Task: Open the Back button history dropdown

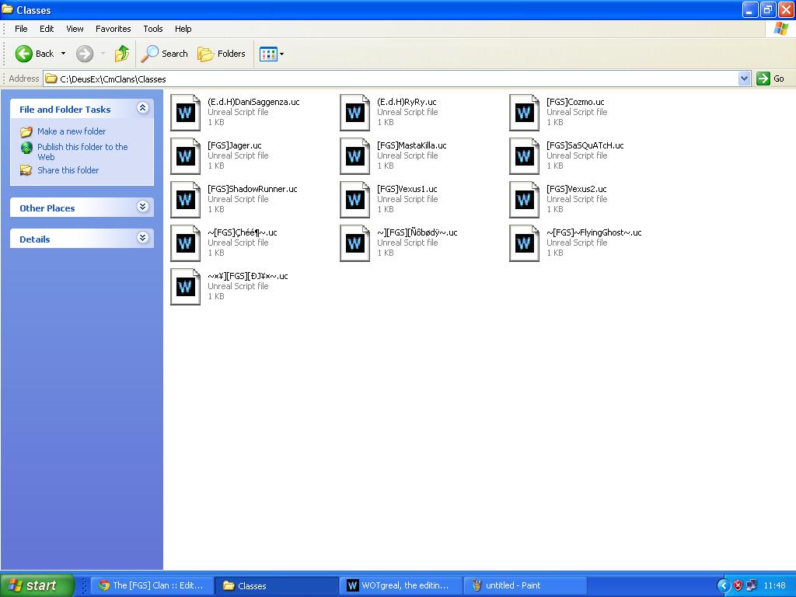Action: (63, 54)
